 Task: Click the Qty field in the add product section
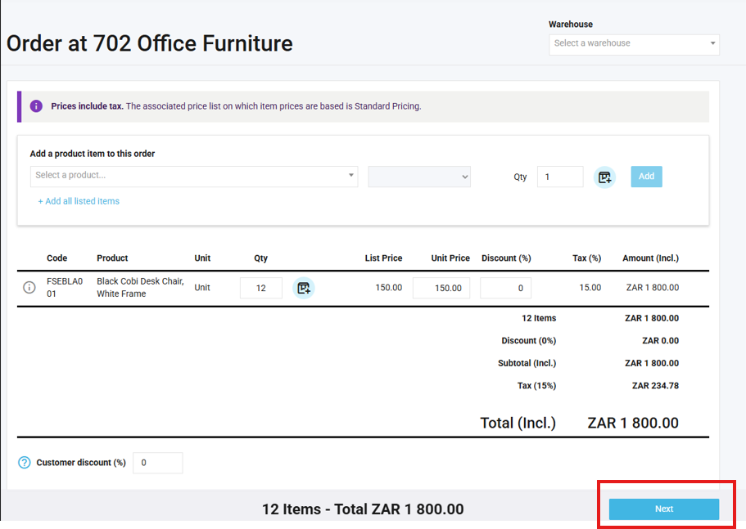pos(560,177)
